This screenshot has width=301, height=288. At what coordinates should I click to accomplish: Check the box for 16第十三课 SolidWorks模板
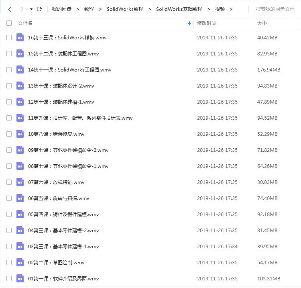[9, 37]
